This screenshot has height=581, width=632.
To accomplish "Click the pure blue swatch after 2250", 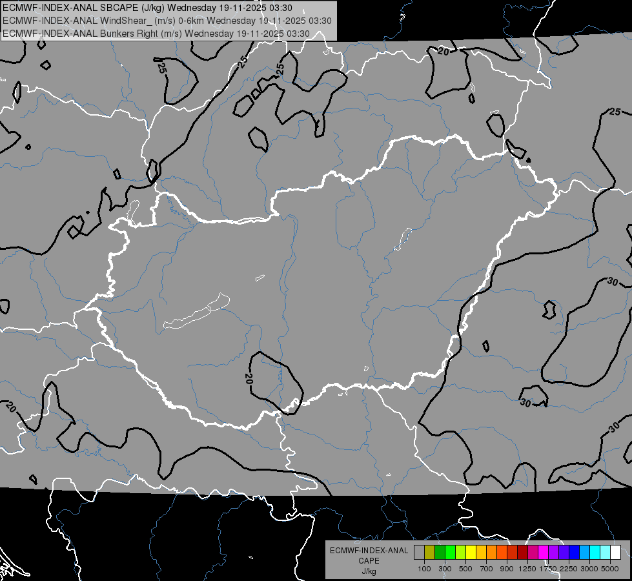I will pos(574,553).
